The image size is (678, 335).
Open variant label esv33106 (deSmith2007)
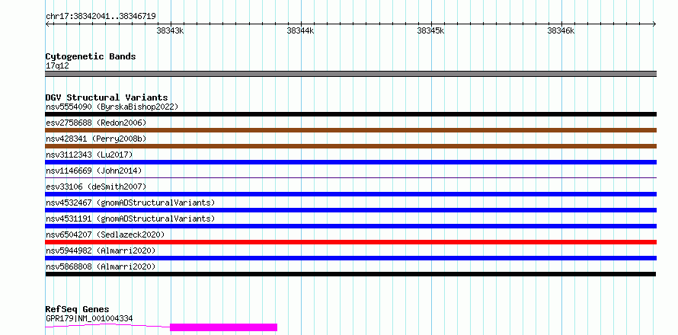pyautogui.click(x=96, y=187)
